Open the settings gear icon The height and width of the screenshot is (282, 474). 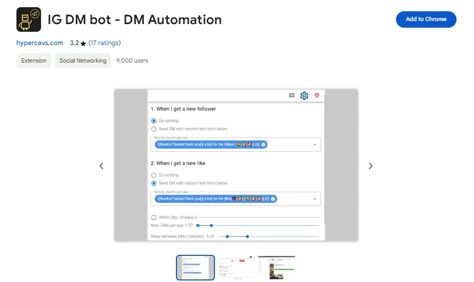[x=304, y=96]
